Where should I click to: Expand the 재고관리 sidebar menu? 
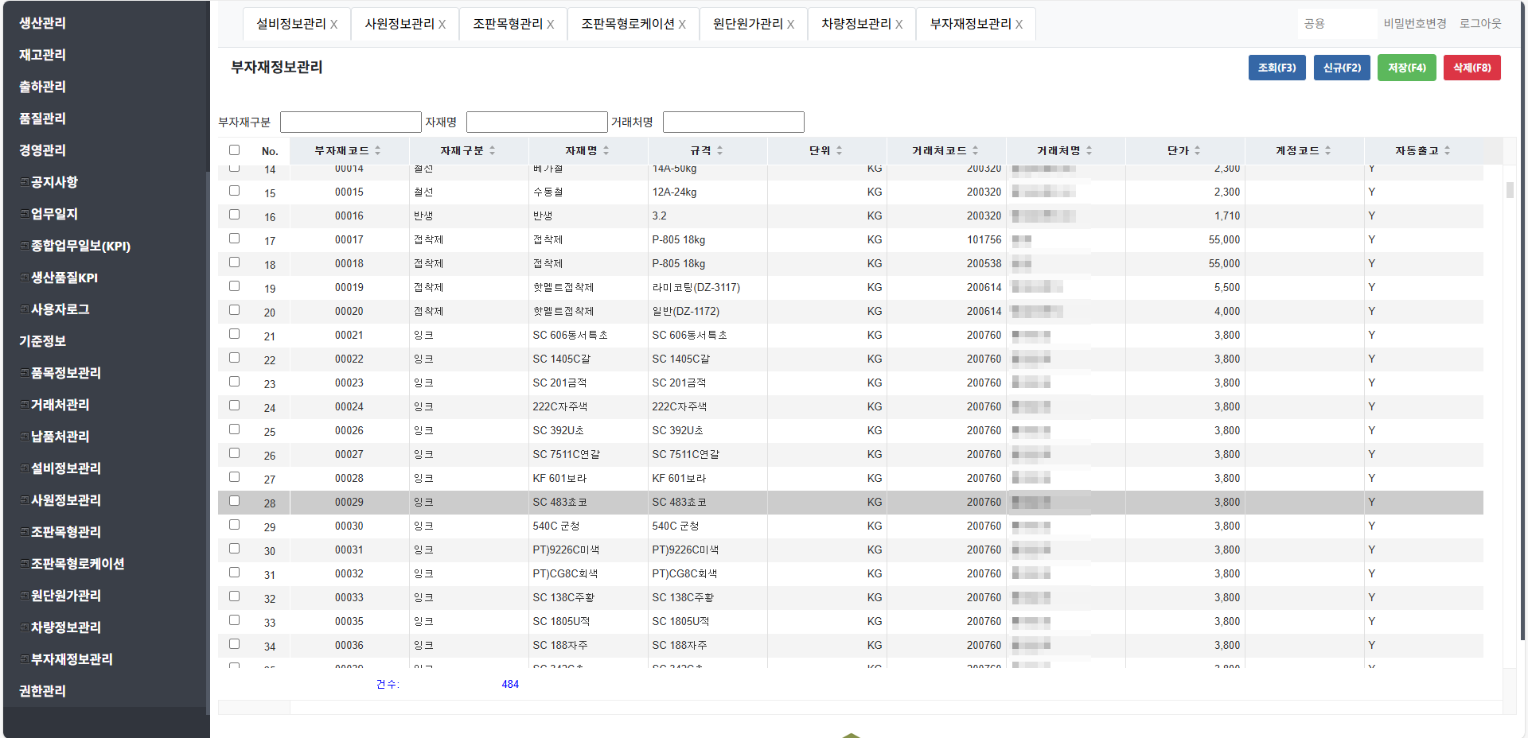[42, 55]
